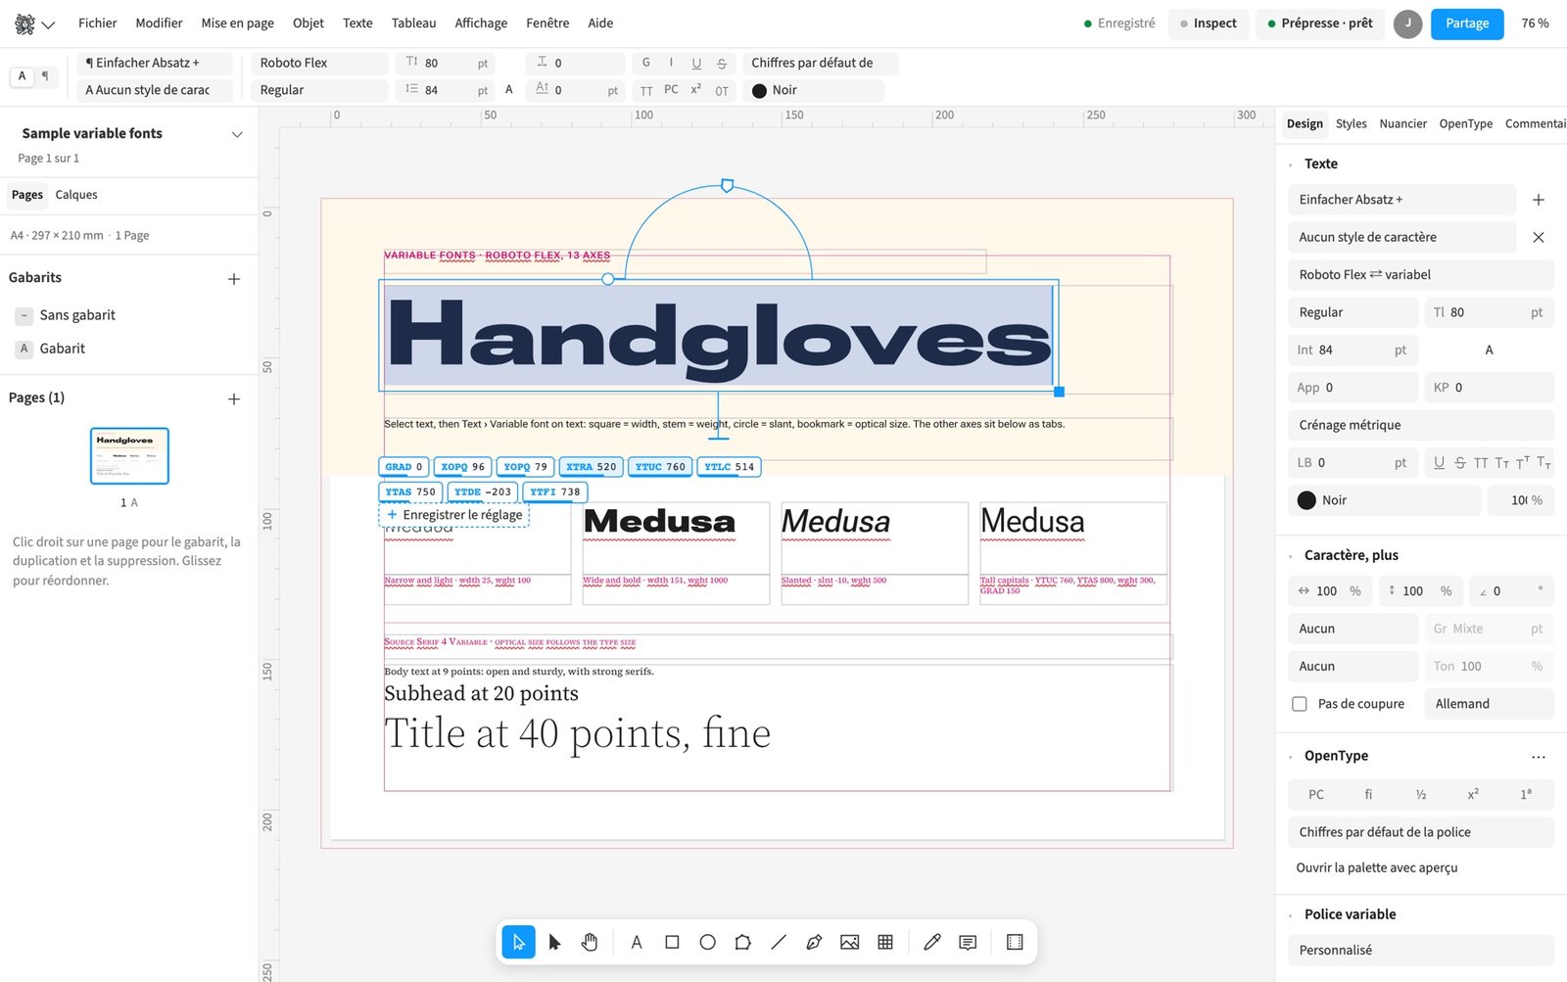The height and width of the screenshot is (982, 1567).
Task: Collapse the Caractère, plus section
Action: pos(1291,556)
